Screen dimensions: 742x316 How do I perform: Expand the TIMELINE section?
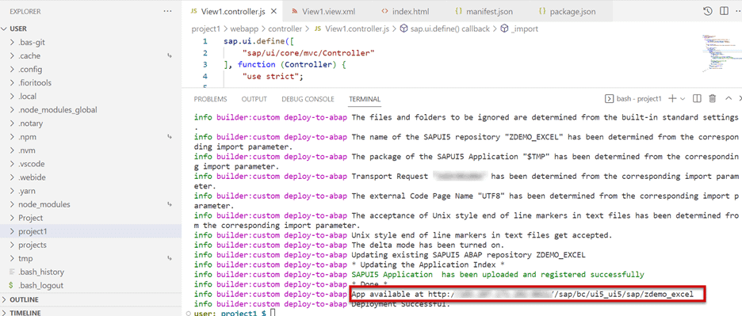(90, 312)
